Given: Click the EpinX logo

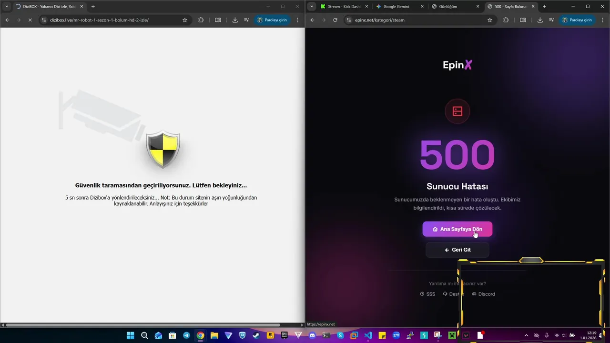Looking at the screenshot, I should click(457, 65).
